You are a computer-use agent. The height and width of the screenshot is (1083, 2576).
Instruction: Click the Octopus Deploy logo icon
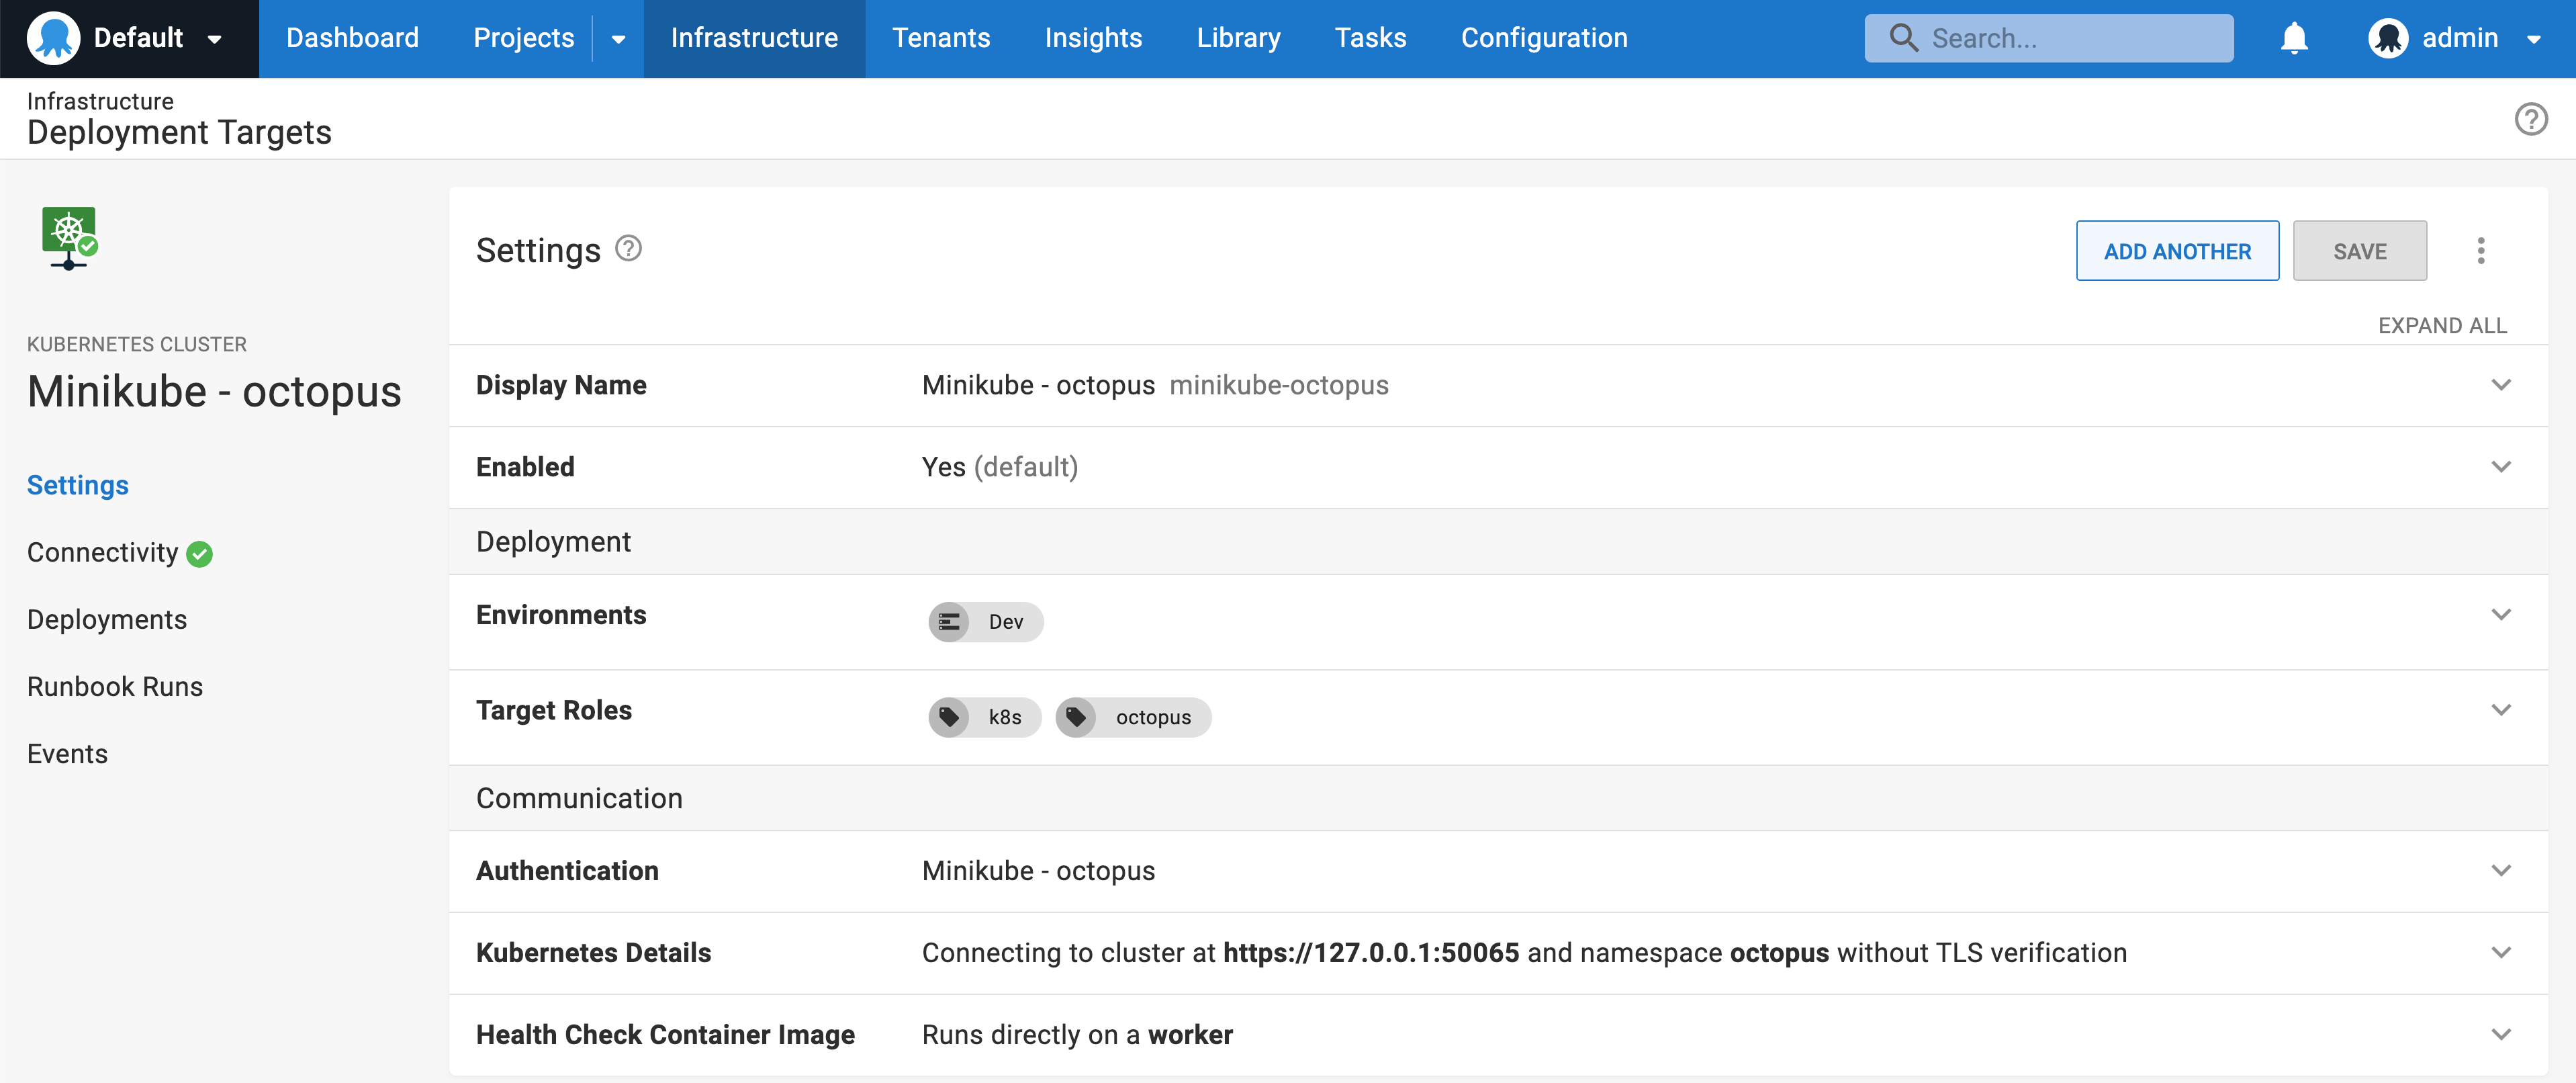[x=53, y=38]
